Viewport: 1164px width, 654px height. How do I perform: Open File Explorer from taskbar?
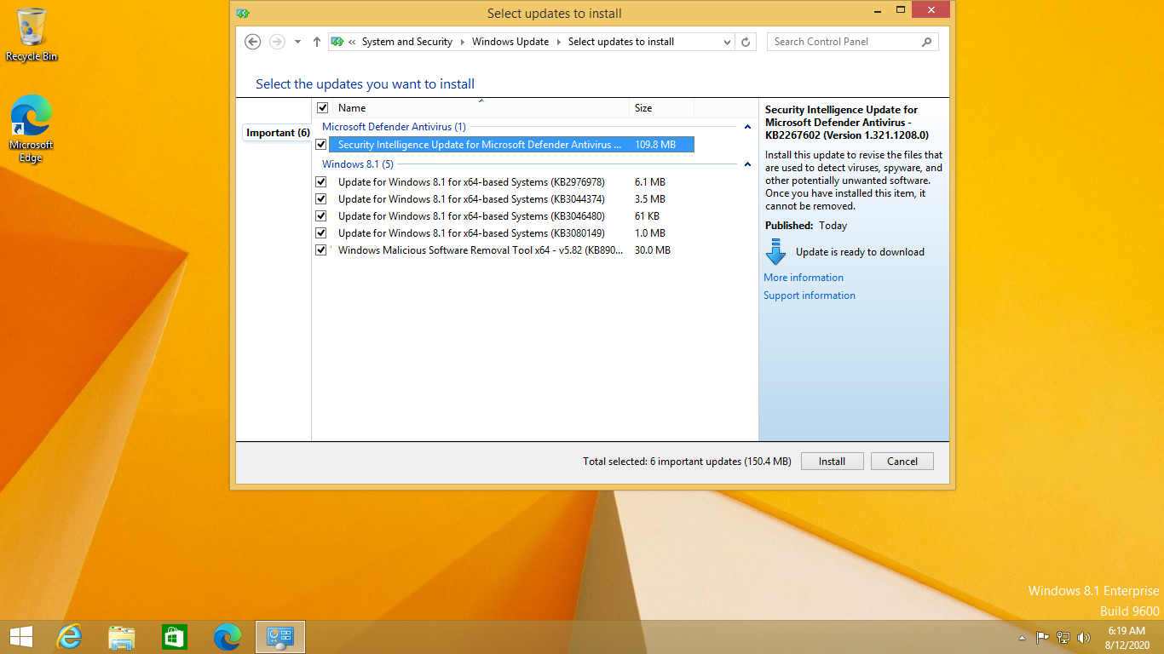click(x=122, y=637)
